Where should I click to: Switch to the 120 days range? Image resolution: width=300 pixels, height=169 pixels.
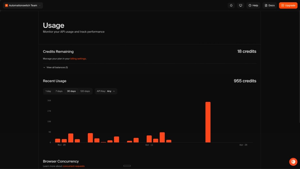coord(85,91)
